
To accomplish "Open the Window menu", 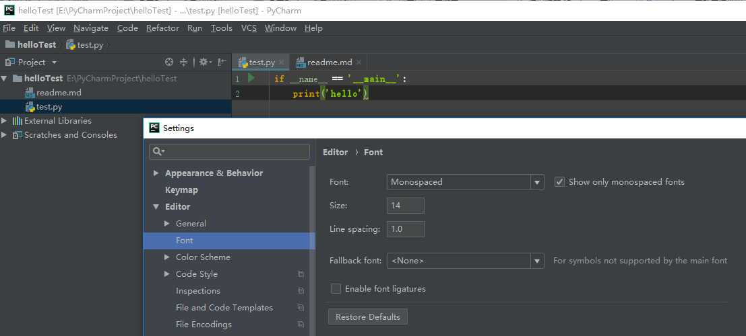I will coord(281,28).
